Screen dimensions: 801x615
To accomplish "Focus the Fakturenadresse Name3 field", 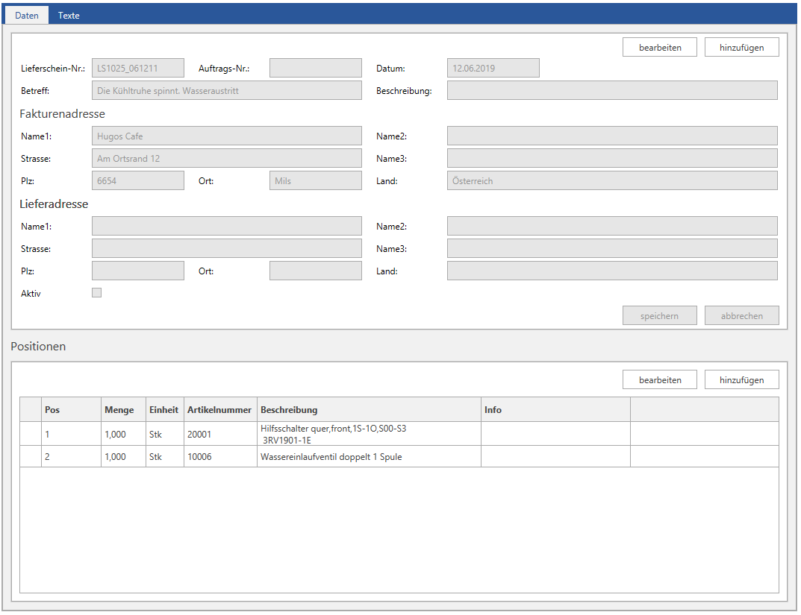I will coord(612,159).
